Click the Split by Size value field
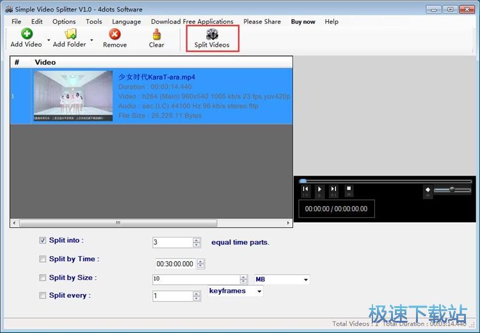The width and height of the screenshot is (480, 333). (x=196, y=279)
